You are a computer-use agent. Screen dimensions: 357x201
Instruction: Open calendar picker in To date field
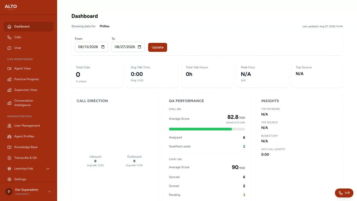coord(139,47)
